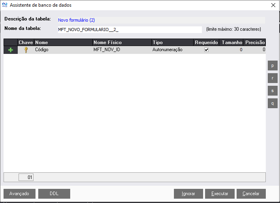Open the DDL button
Screen dimensions: 280x203
pyautogui.click(x=54, y=194)
